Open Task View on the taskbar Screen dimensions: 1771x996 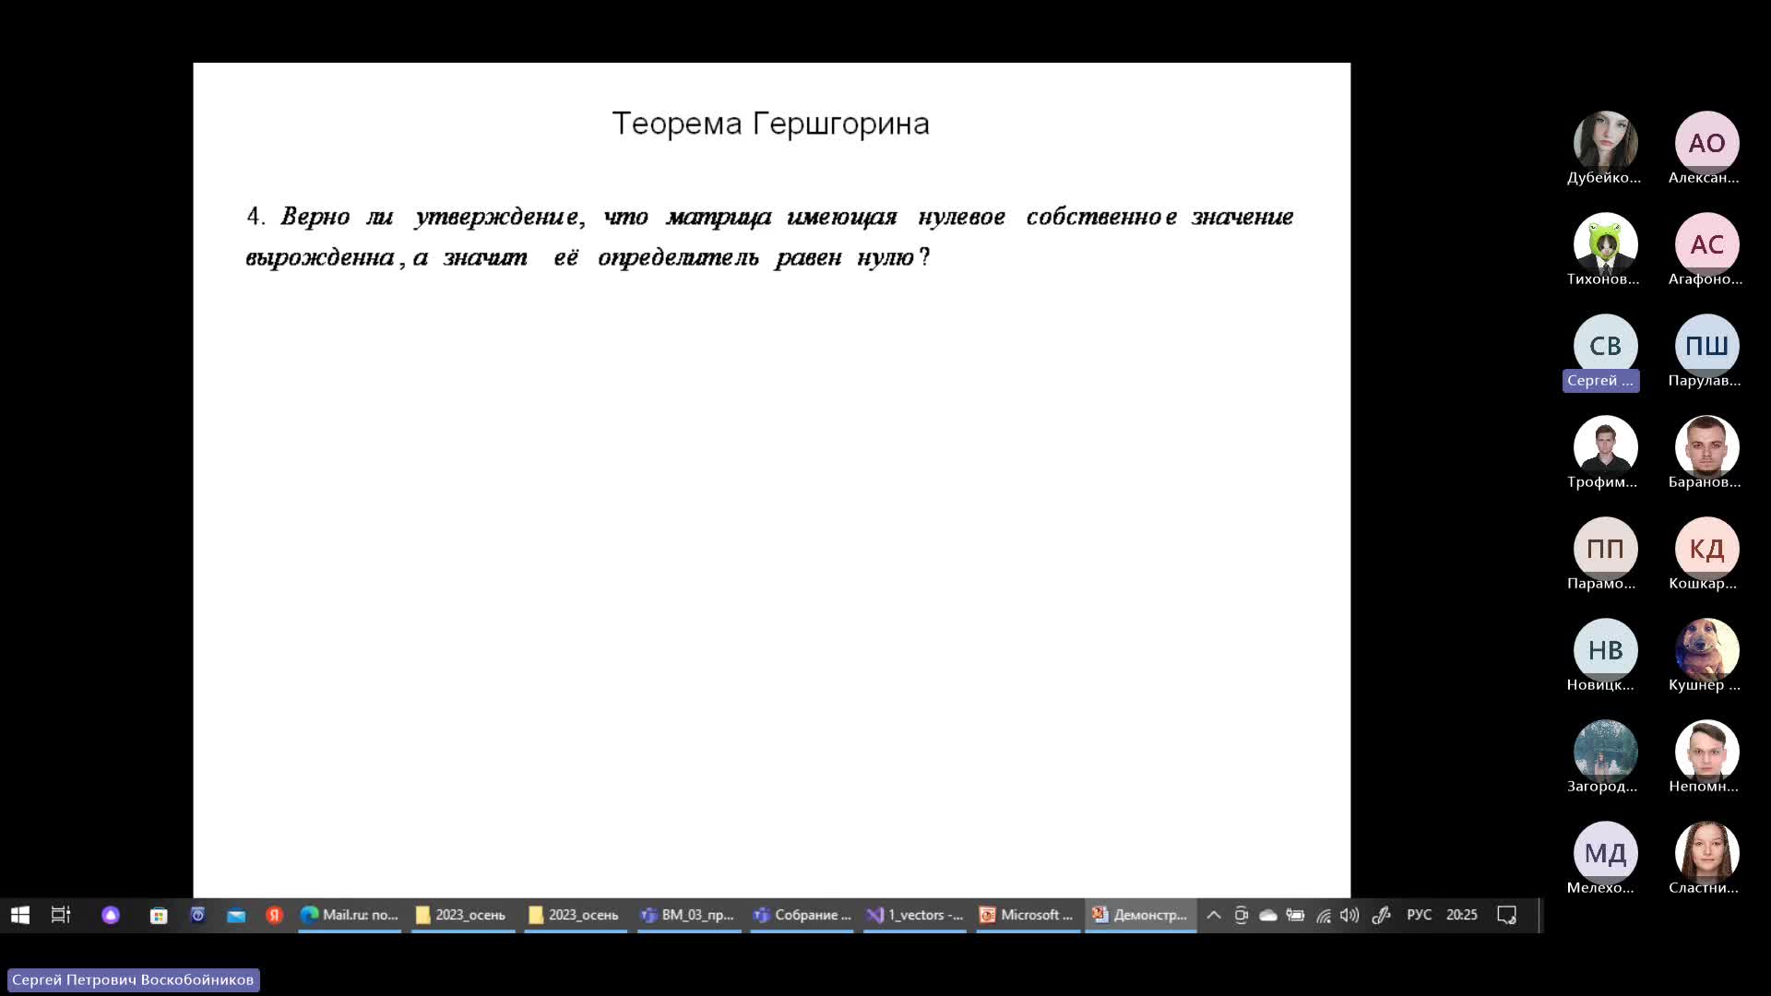61,915
